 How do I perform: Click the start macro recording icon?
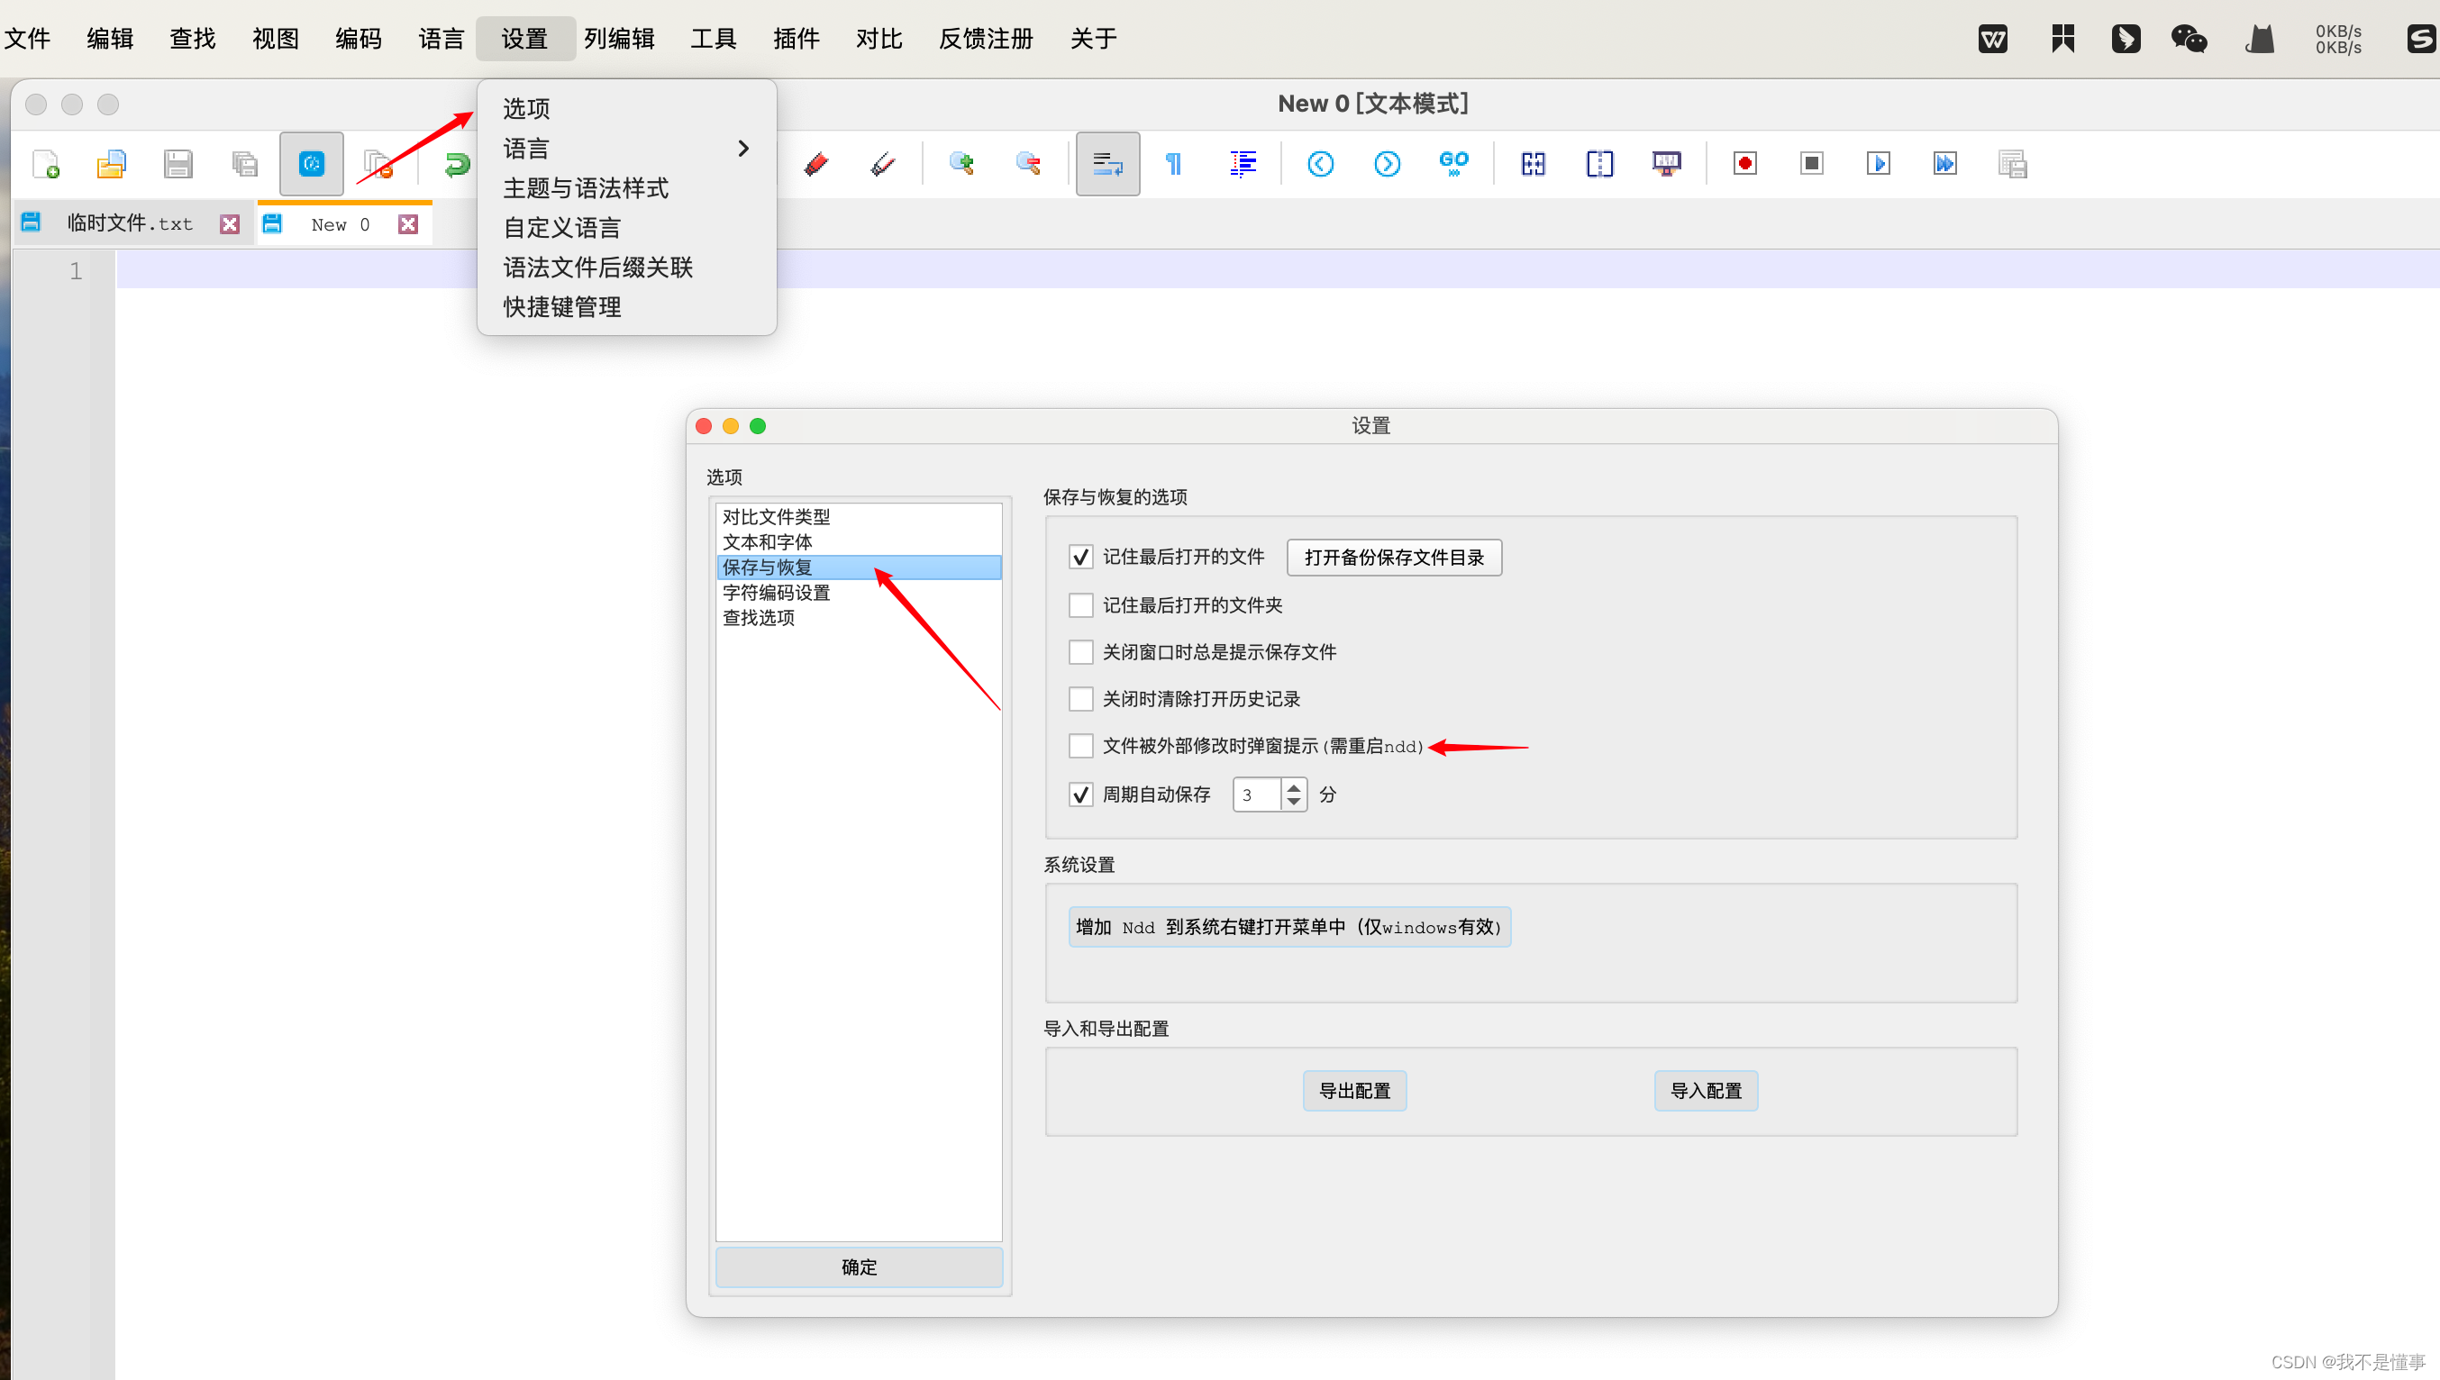[1744, 164]
